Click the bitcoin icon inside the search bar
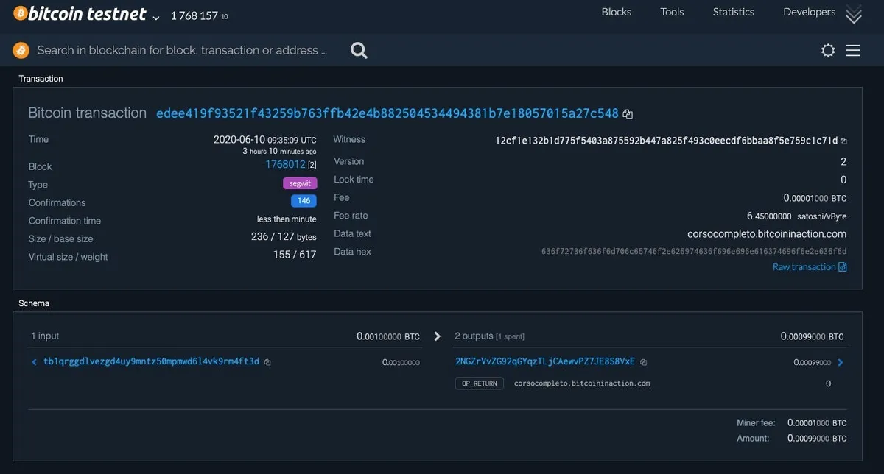The height and width of the screenshot is (474, 884). (20, 50)
